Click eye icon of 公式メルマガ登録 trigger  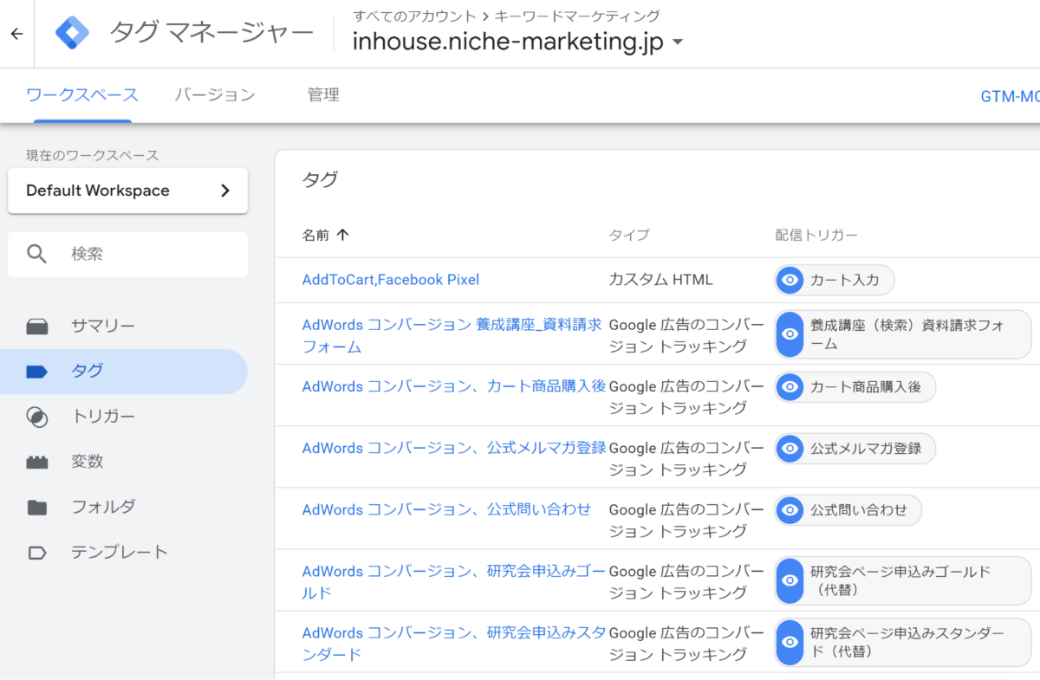point(790,448)
